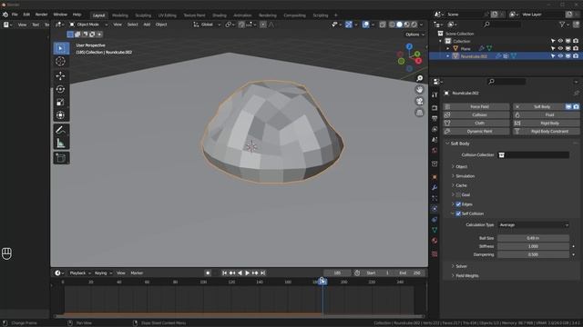The width and height of the screenshot is (583, 327).
Task: Toggle Soft Body viewport display button
Action: [568, 107]
